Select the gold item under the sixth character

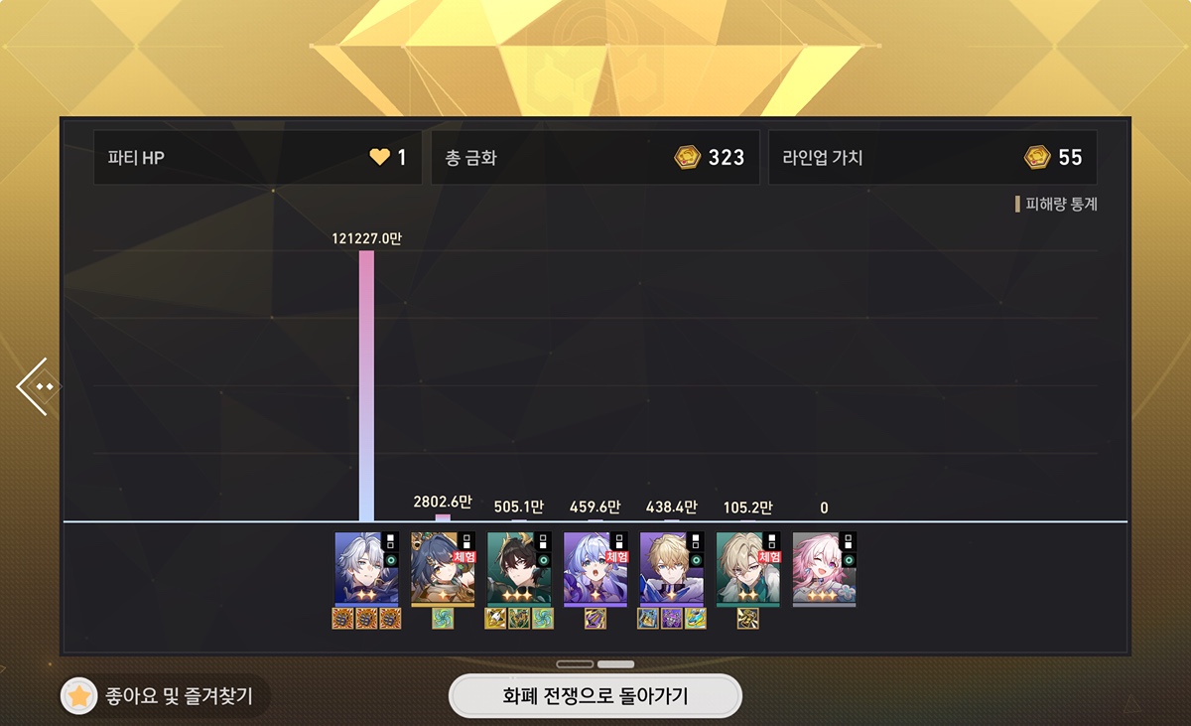(x=748, y=619)
